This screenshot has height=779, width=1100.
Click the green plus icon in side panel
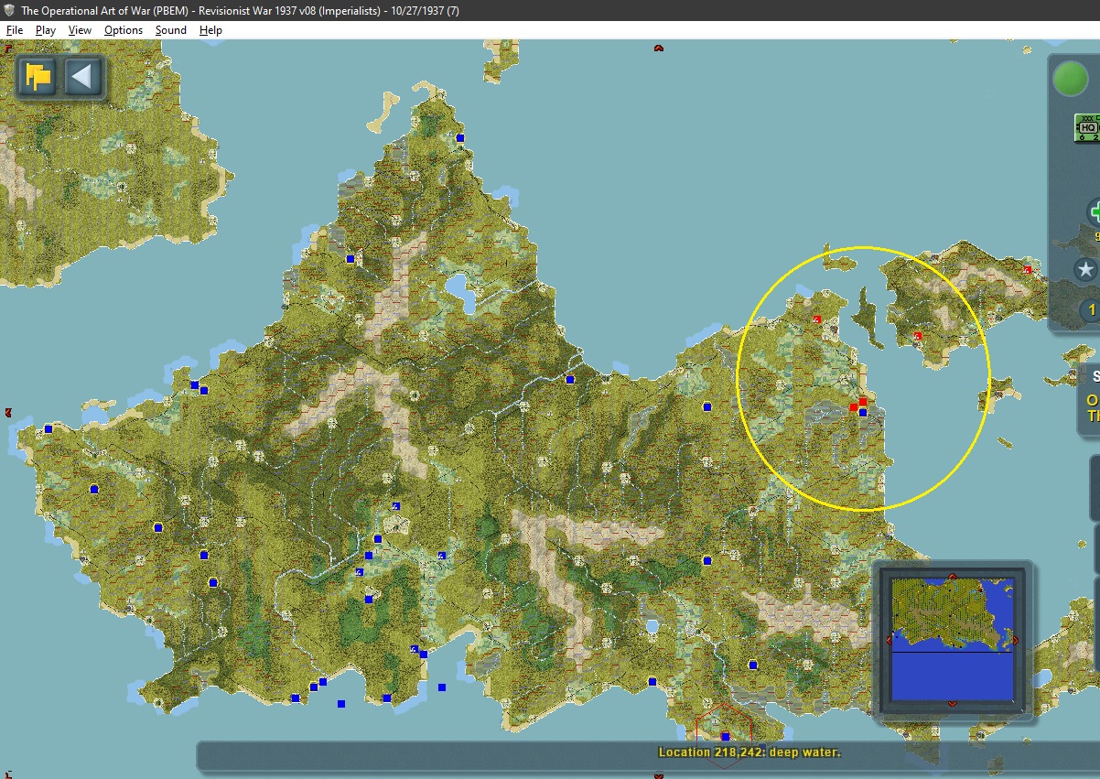click(1094, 212)
